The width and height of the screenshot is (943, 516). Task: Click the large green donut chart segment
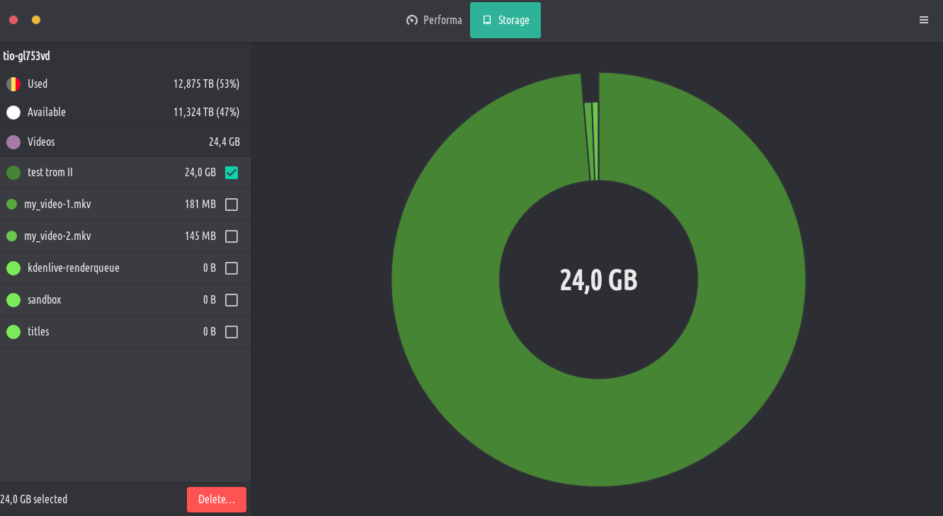(x=599, y=432)
